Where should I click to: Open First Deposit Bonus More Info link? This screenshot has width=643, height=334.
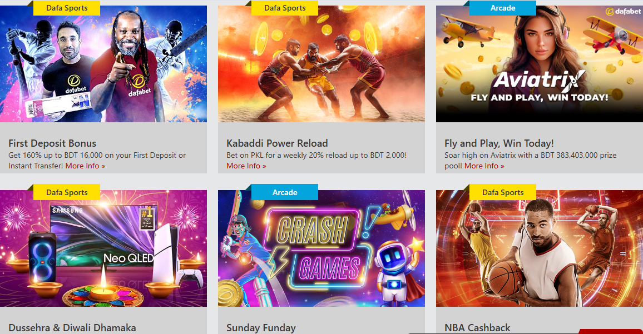point(85,166)
